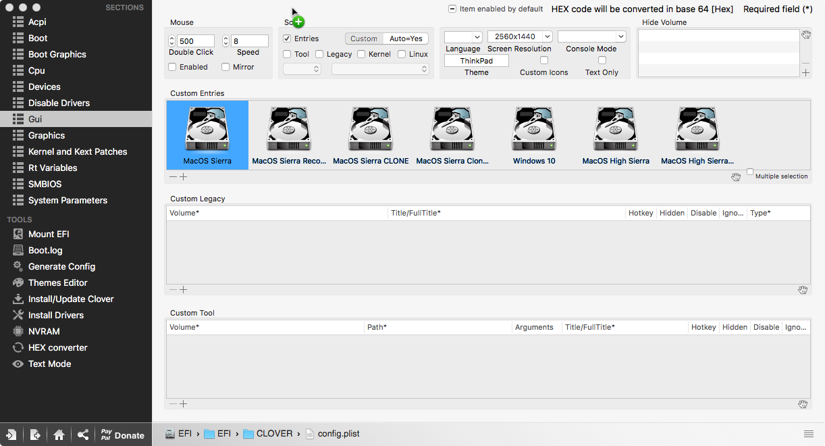Image resolution: width=825 pixels, height=446 pixels.
Task: Click the CLOVER folder in path bar
Action: [x=268, y=433]
